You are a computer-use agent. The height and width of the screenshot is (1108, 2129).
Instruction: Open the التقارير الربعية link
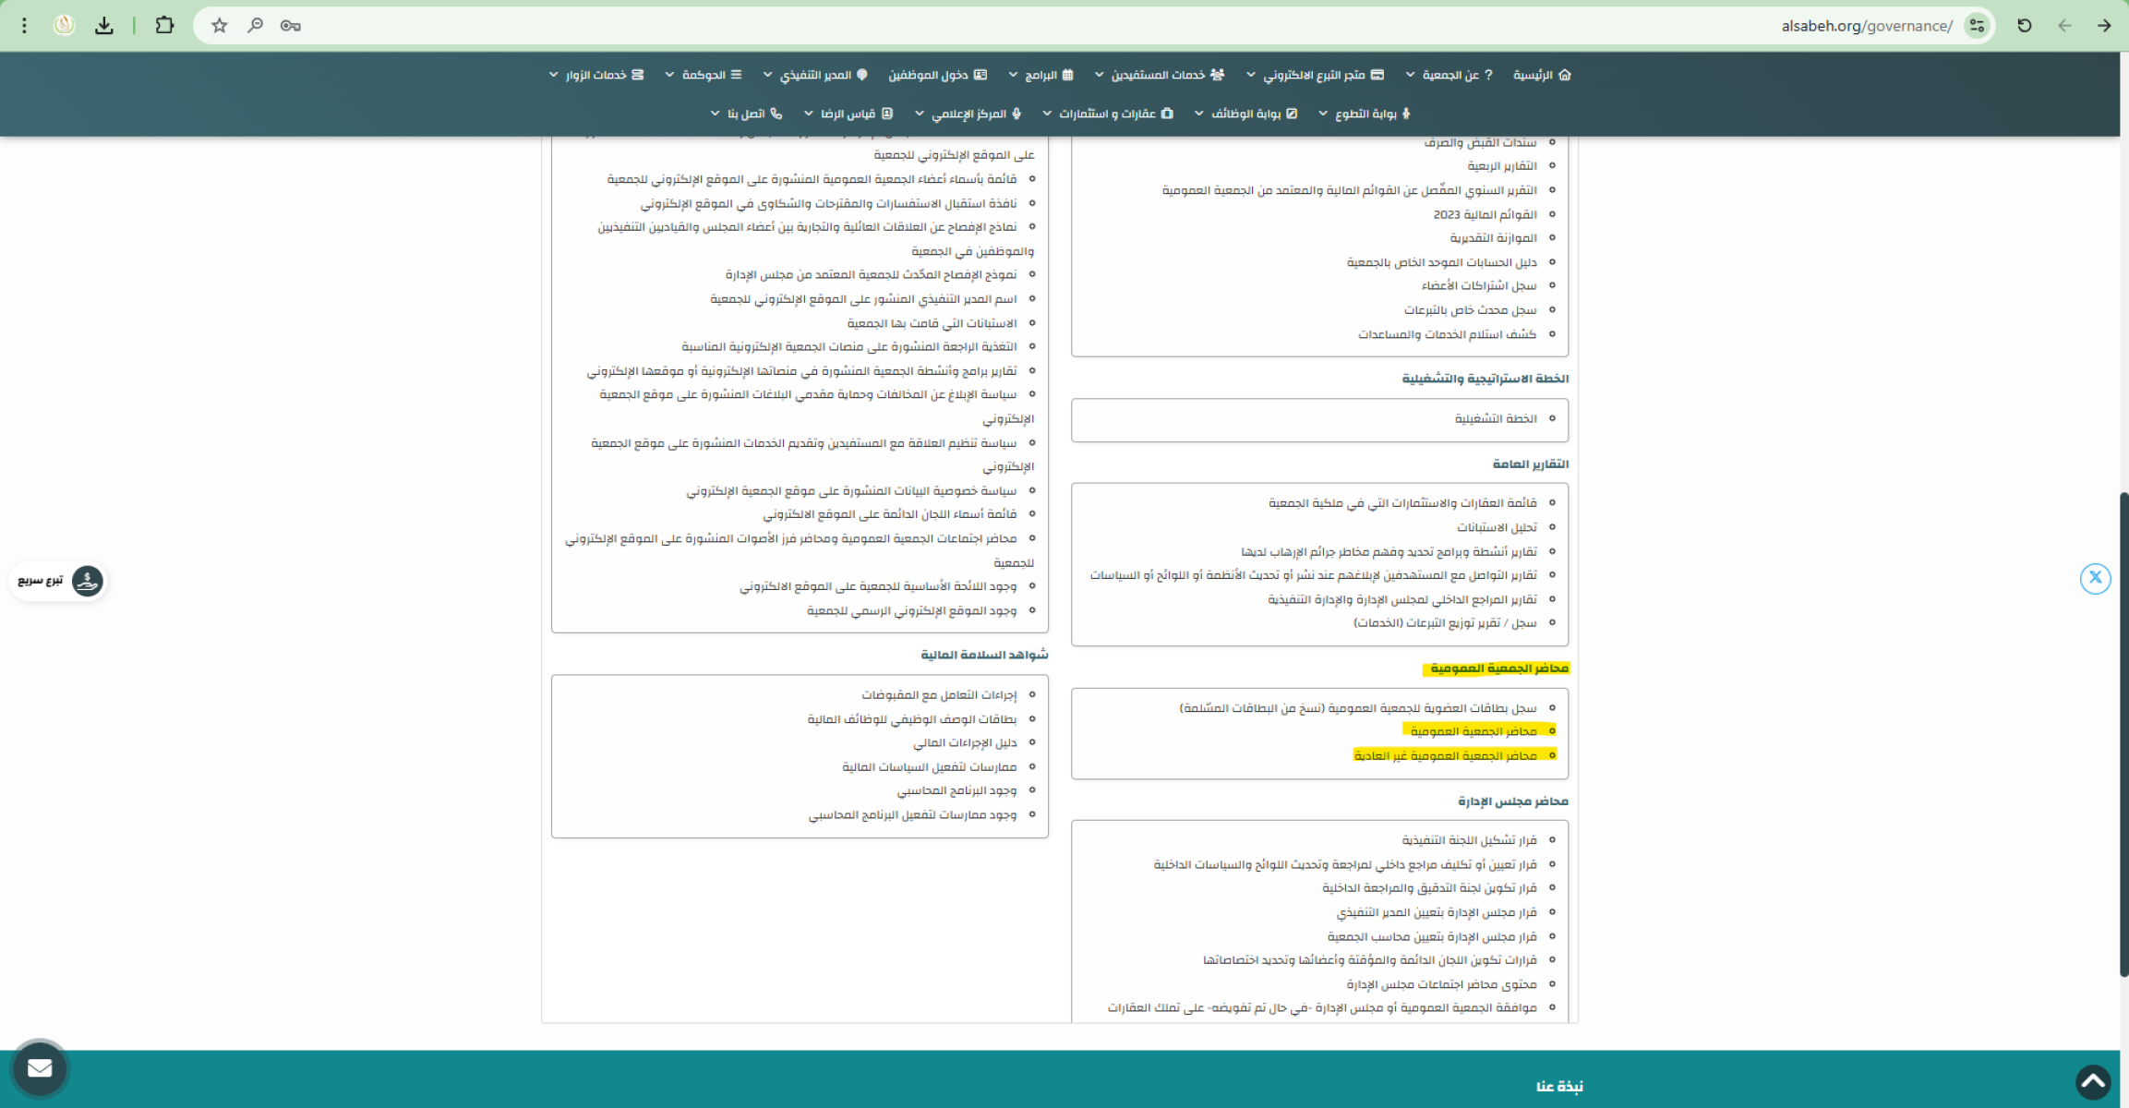1502,166
